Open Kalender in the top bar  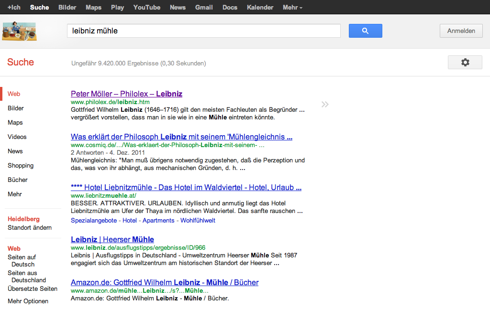pos(260,8)
